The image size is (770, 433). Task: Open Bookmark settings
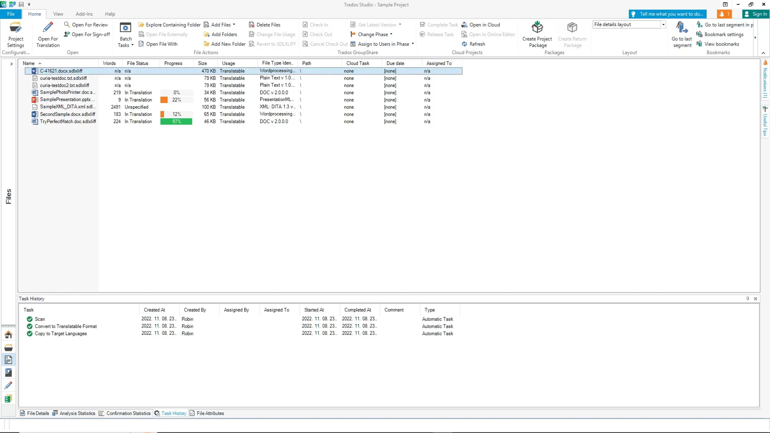pos(720,34)
